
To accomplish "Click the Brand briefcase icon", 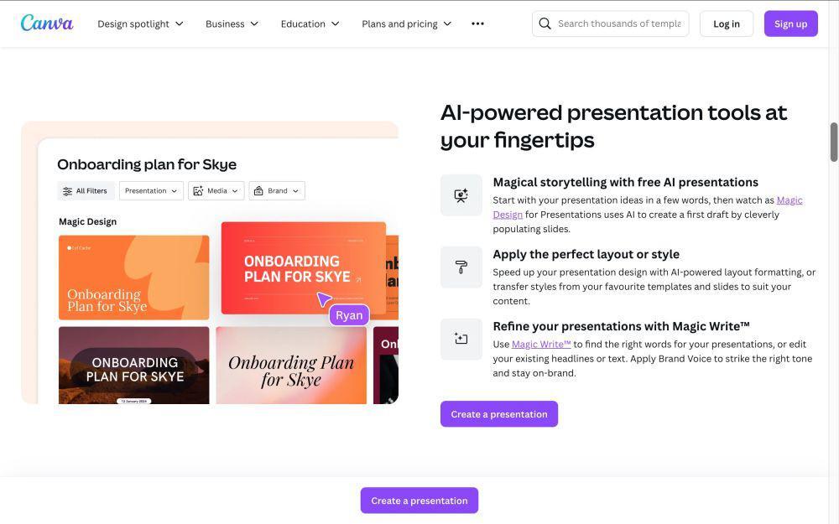I will (258, 191).
